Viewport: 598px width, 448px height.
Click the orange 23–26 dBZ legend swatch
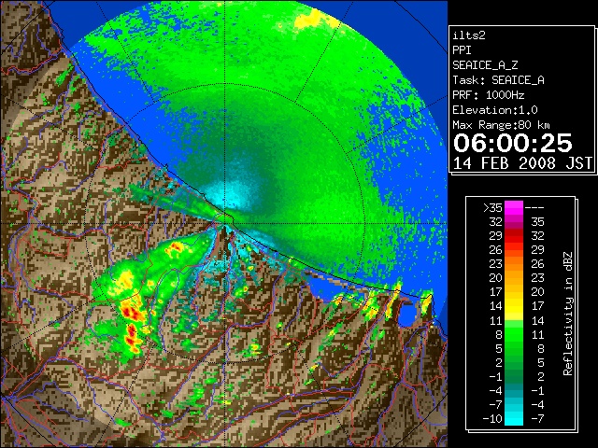(x=514, y=264)
